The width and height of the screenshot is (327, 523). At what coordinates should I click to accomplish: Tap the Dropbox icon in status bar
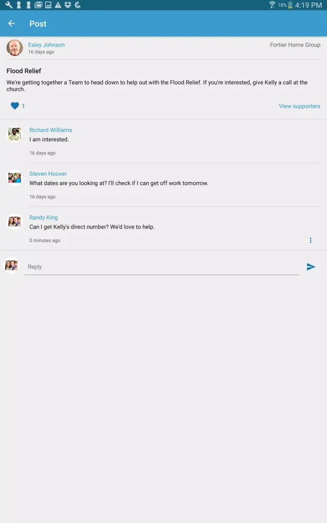pyautogui.click(x=67, y=5)
